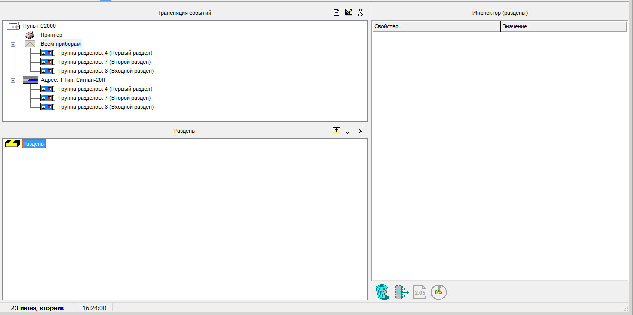The width and height of the screenshot is (633, 315).
Task: Click the device icon of Адрес: 1 Сигнал-20П
Action: [x=31, y=80]
